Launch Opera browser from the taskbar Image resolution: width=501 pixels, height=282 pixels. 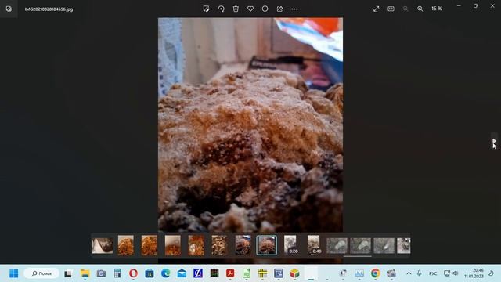click(133, 273)
